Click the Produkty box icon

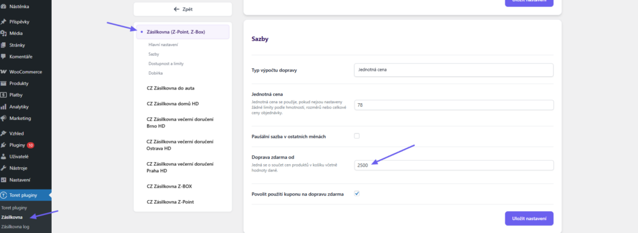pos(4,83)
